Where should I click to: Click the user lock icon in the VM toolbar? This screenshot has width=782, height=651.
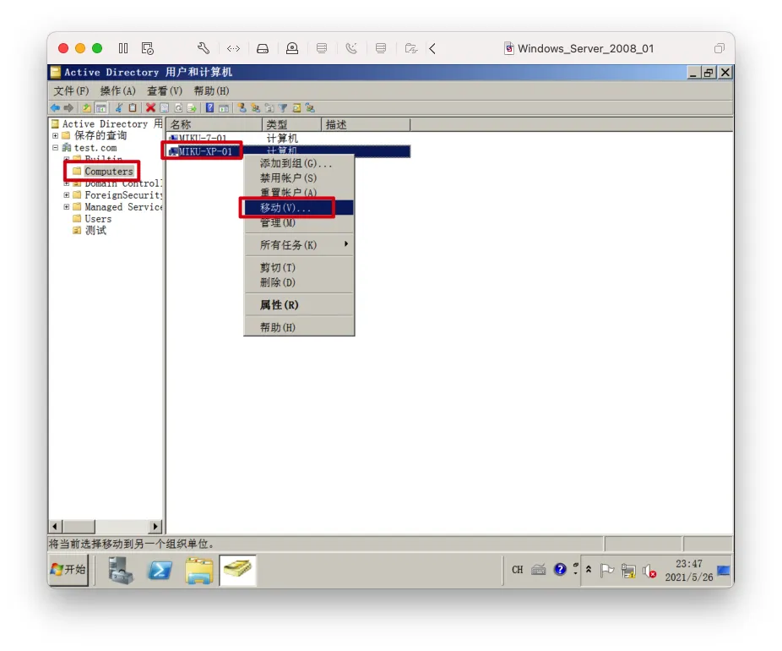(291, 48)
